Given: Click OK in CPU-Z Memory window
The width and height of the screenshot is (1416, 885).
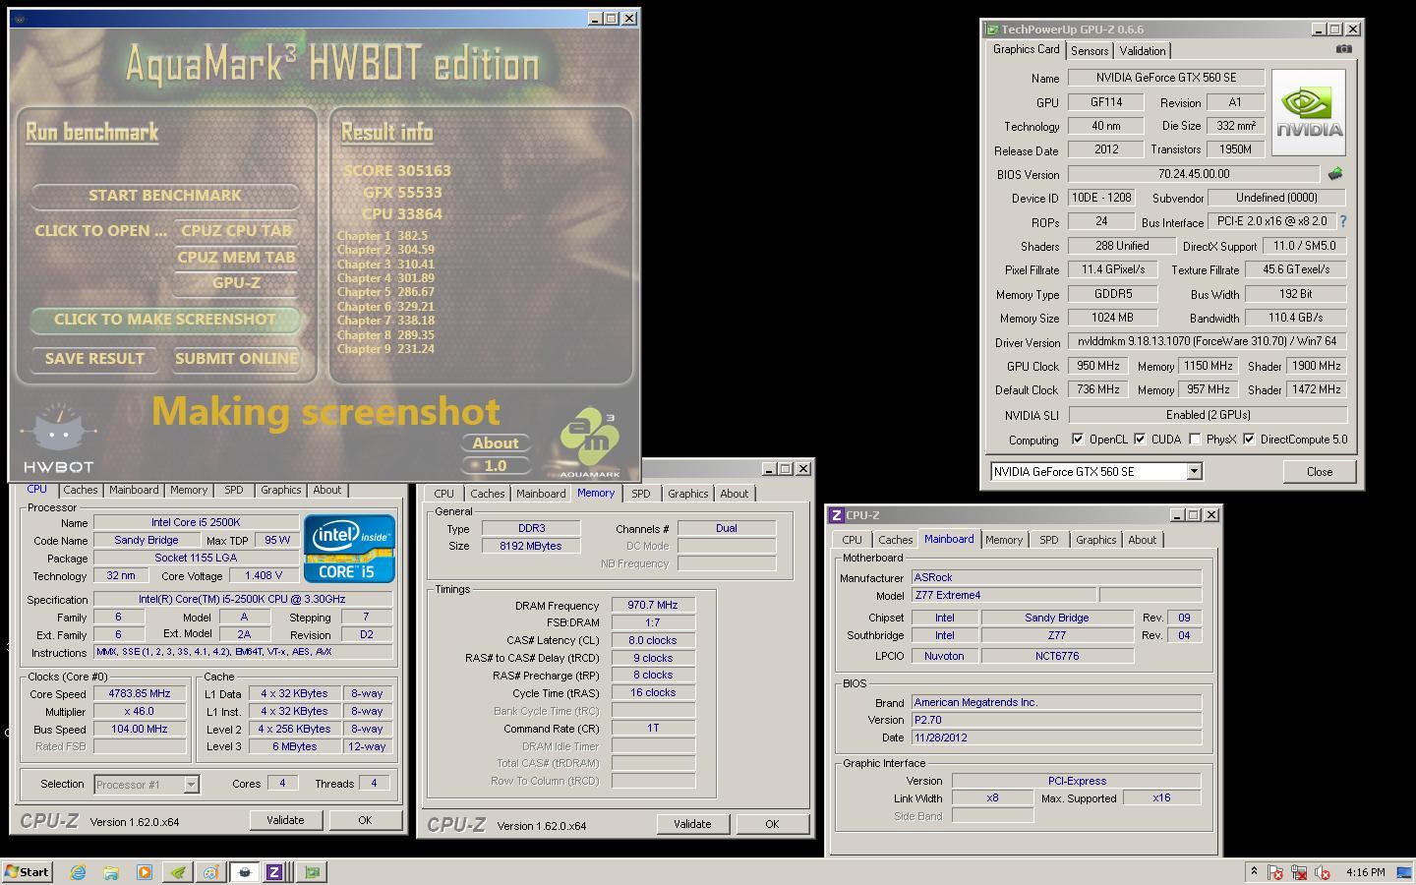Looking at the screenshot, I should [x=772, y=824].
